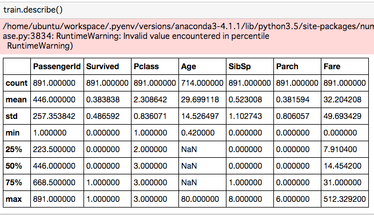Click the 75% row label
Screen dimensions: 374x215
click(x=14, y=182)
